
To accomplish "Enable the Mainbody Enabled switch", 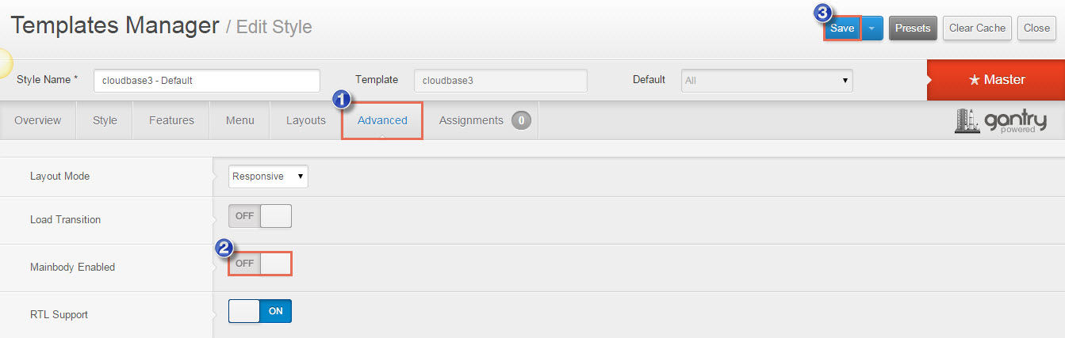I will [x=260, y=264].
